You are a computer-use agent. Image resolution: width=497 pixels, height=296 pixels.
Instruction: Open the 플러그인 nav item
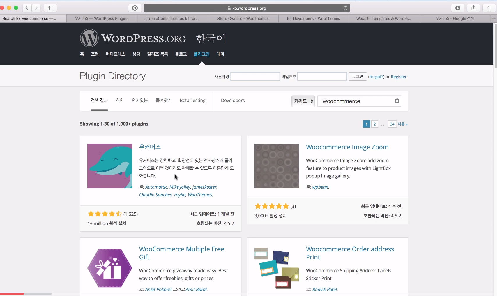pyautogui.click(x=202, y=54)
